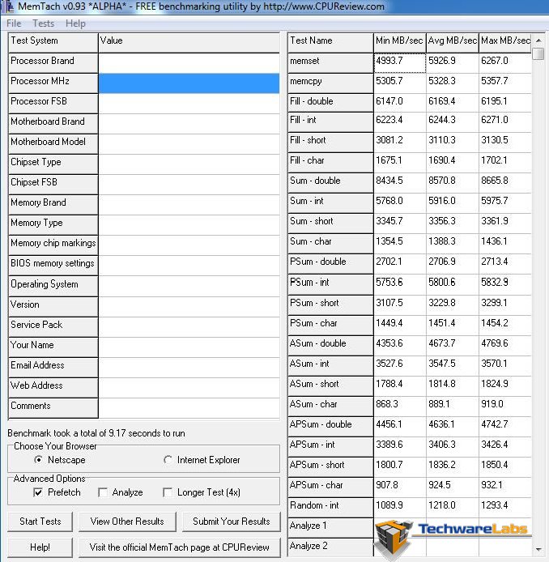The image size is (549, 562).
Task: Click the Memory chip markings row label
Action: [53, 245]
